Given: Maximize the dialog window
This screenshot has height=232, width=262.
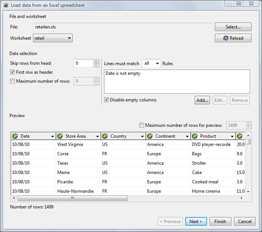Looking at the screenshot, I should [x=239, y=3].
